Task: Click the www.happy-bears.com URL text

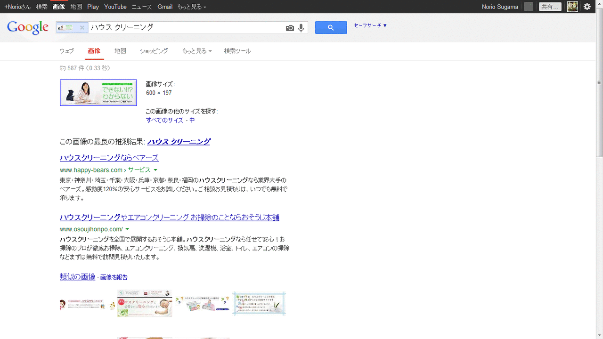Action: pos(91,170)
